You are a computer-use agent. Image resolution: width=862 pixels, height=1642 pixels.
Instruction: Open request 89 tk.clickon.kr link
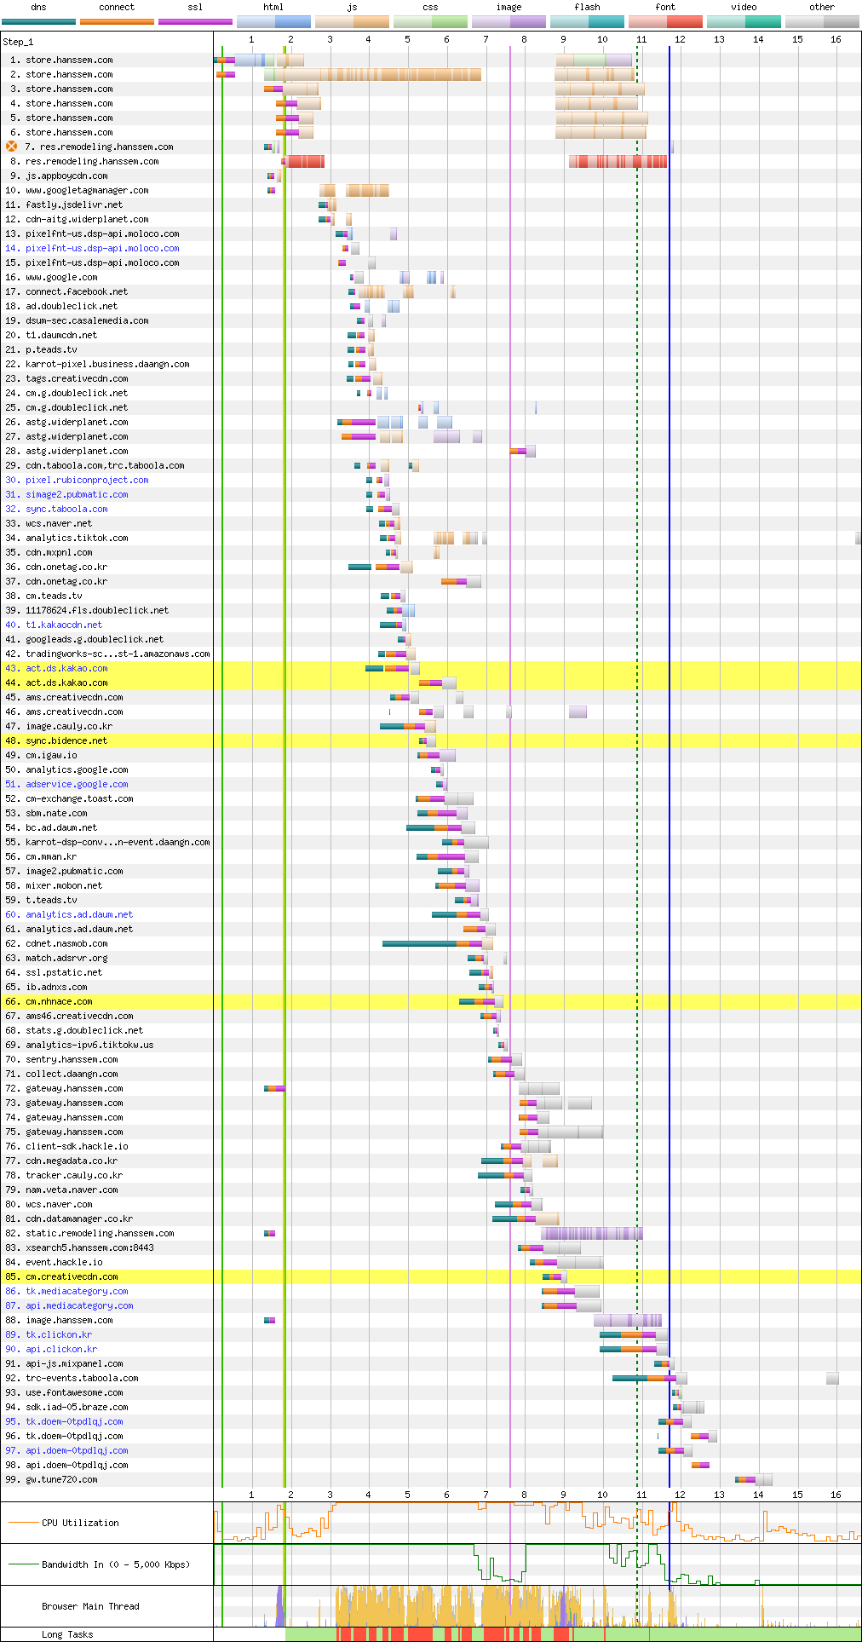59,1334
